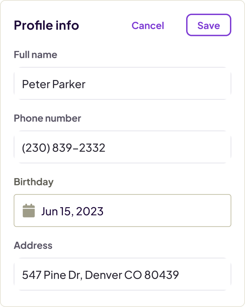Focus the Full name input field

pos(122,83)
